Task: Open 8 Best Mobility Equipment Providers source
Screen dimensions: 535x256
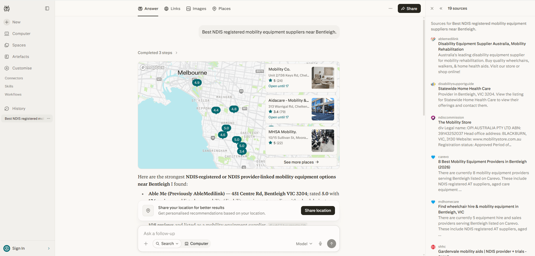Action: 482,164
